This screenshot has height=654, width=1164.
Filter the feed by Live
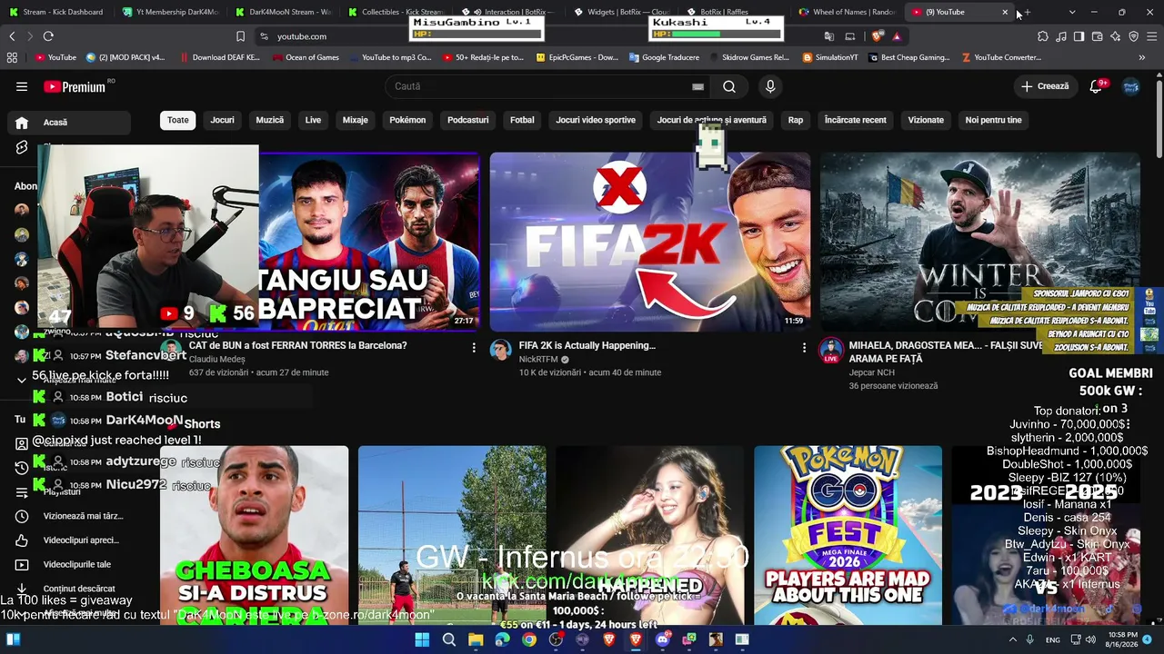click(x=313, y=120)
